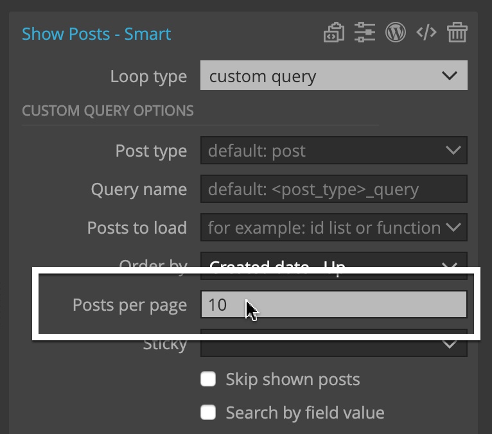Enable the Skip shown posts checkbox
Image resolution: width=492 pixels, height=434 pixels.
tap(208, 379)
